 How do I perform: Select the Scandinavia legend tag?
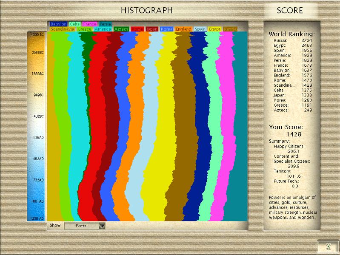coord(63,29)
